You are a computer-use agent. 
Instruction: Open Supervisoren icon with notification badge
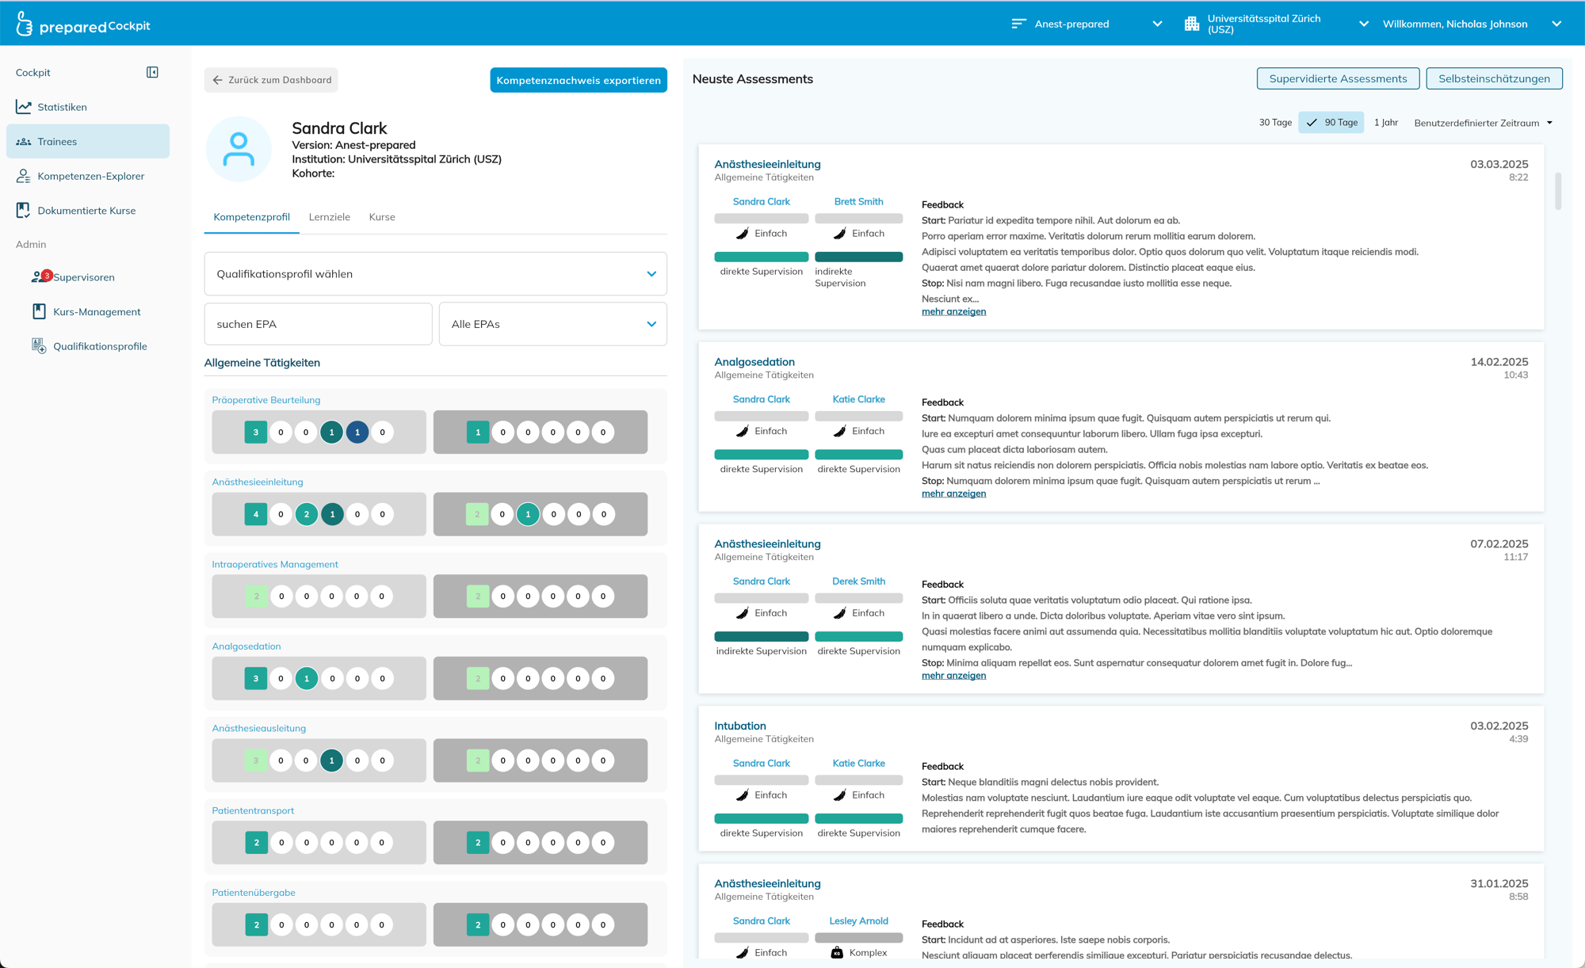[40, 276]
